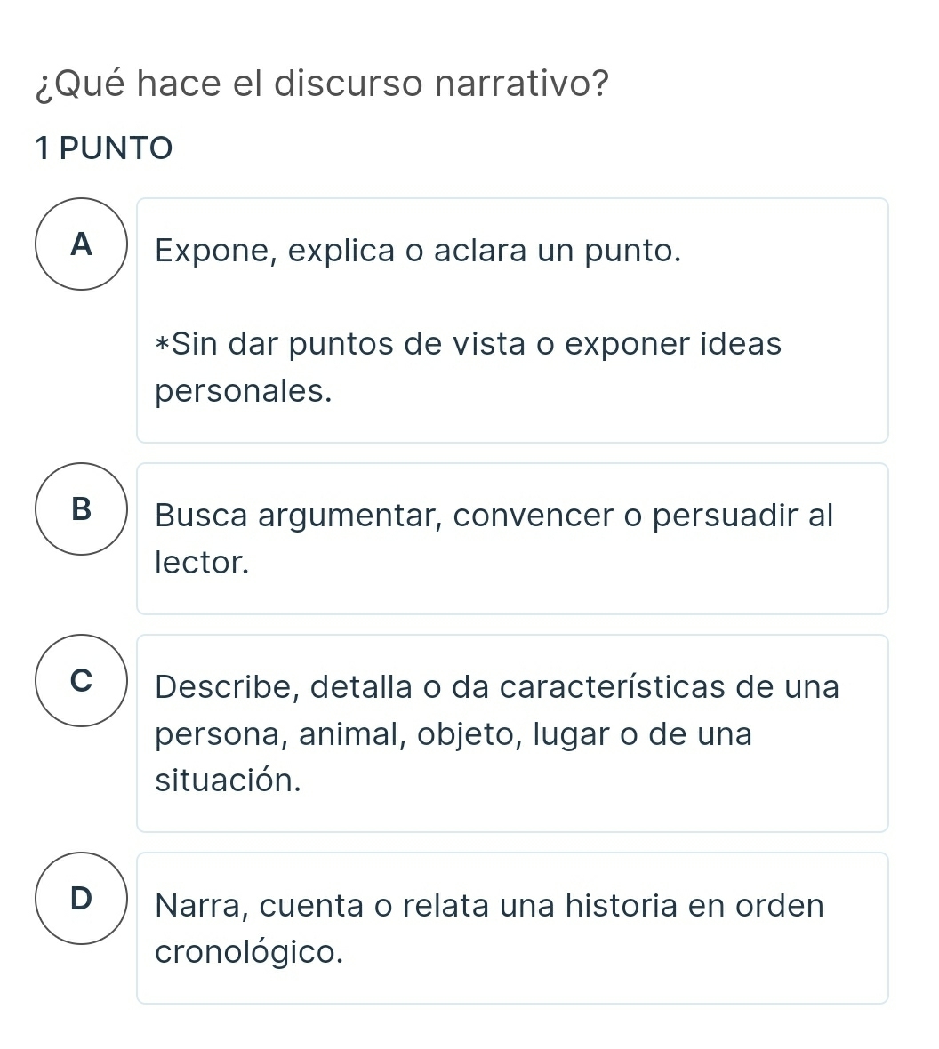Image resolution: width=939 pixels, height=1049 pixels.
Task: Click the note '*Sin dar puntos de vista'
Action: point(468,344)
